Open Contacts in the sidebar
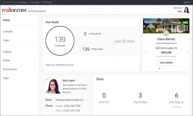Viewport: 193px width, 116px height. pyautogui.click(x=8, y=32)
